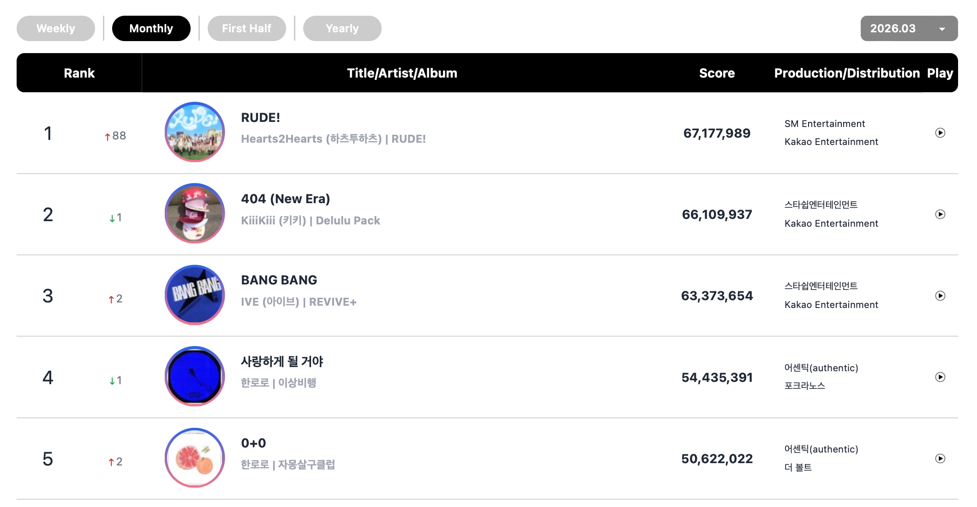Click the 404 (New Era) song title
Image resolution: width=977 pixels, height=507 pixels.
(285, 199)
